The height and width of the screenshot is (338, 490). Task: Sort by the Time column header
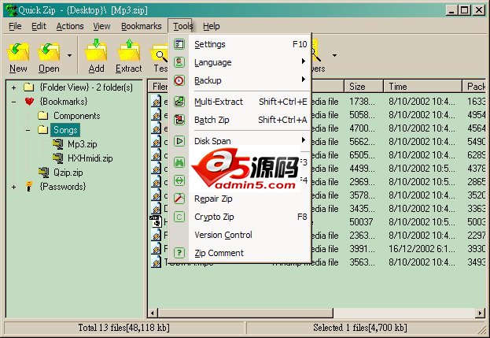(x=422, y=87)
